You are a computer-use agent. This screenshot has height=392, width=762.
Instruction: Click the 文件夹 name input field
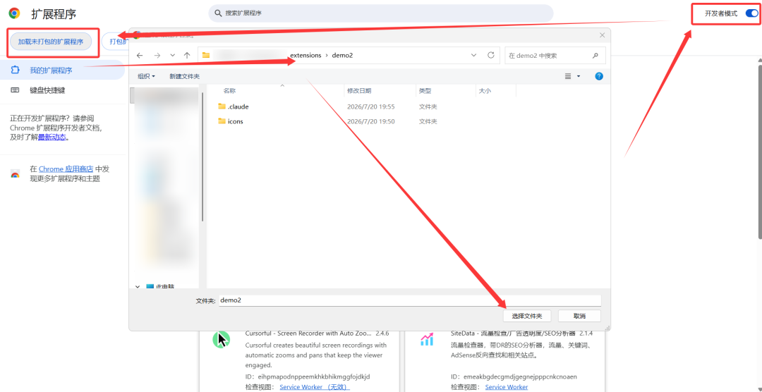point(410,300)
